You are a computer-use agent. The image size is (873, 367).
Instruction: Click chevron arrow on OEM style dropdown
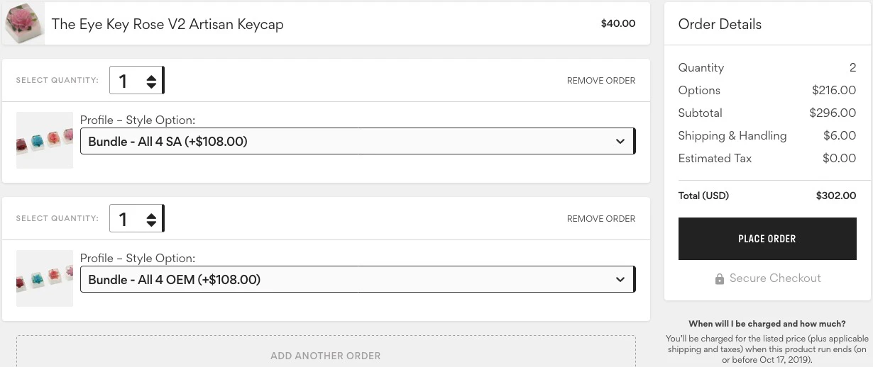[620, 280]
